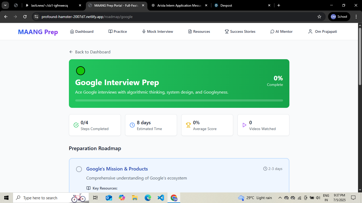Open the Resources nav item
Image resolution: width=362 pixels, height=203 pixels.
(199, 31)
